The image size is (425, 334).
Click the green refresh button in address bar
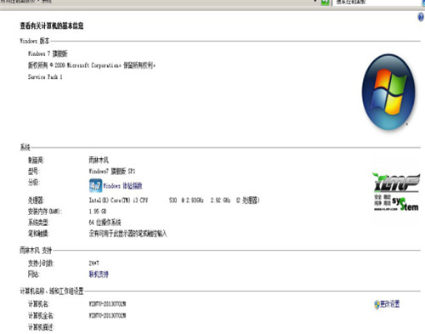click(x=325, y=3)
